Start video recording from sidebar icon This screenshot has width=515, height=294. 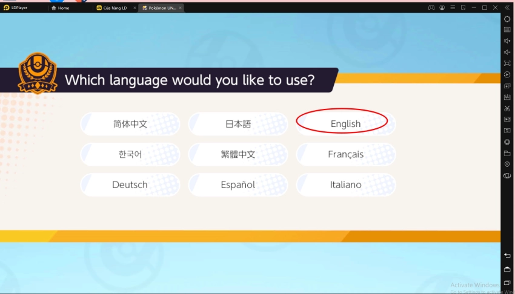pyautogui.click(x=507, y=119)
